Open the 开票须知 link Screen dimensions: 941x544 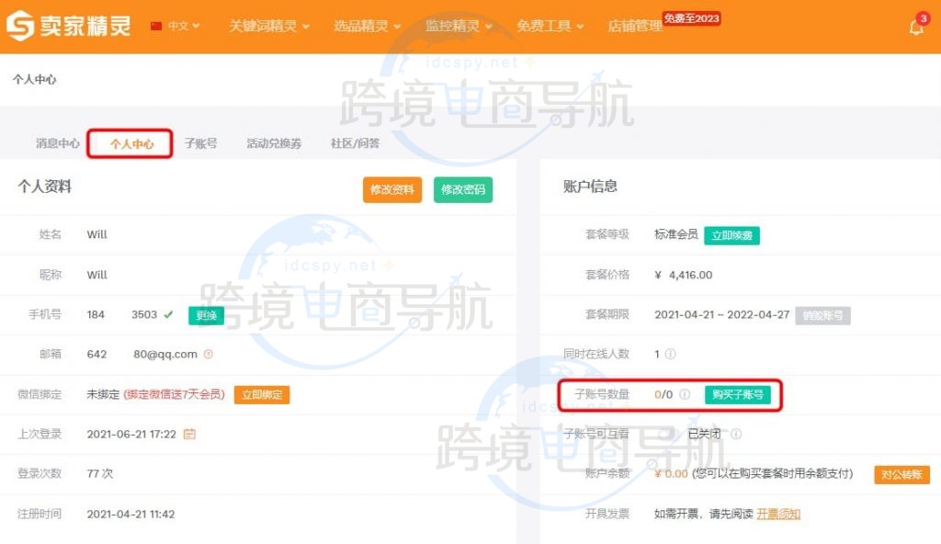(777, 513)
